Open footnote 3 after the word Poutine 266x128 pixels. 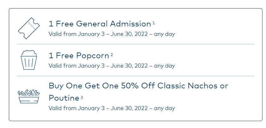[x=82, y=97]
